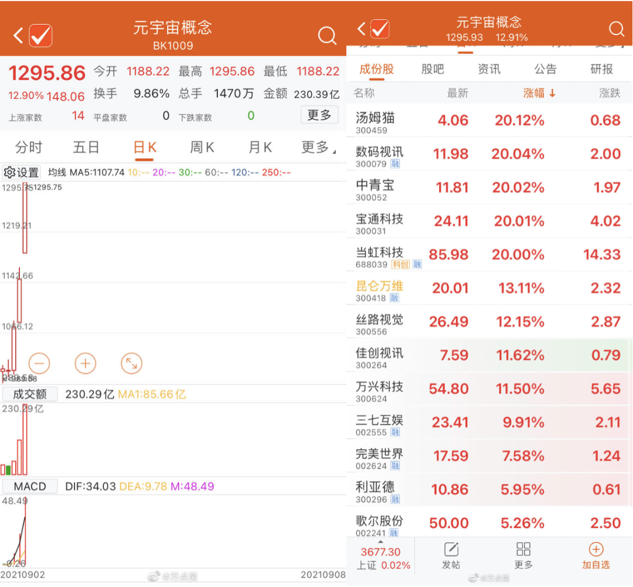Open the 资讯 tab

489,69
